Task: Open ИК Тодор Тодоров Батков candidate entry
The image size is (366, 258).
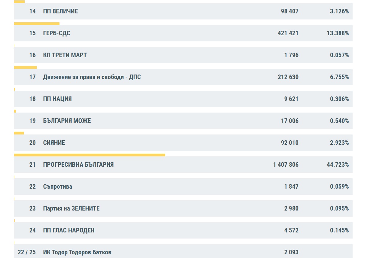Action: pos(77,252)
